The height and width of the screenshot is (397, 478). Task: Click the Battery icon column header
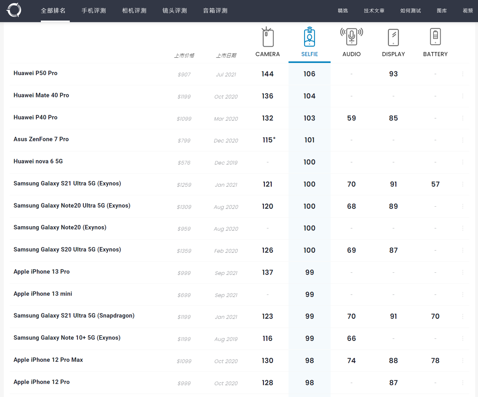[x=435, y=37]
